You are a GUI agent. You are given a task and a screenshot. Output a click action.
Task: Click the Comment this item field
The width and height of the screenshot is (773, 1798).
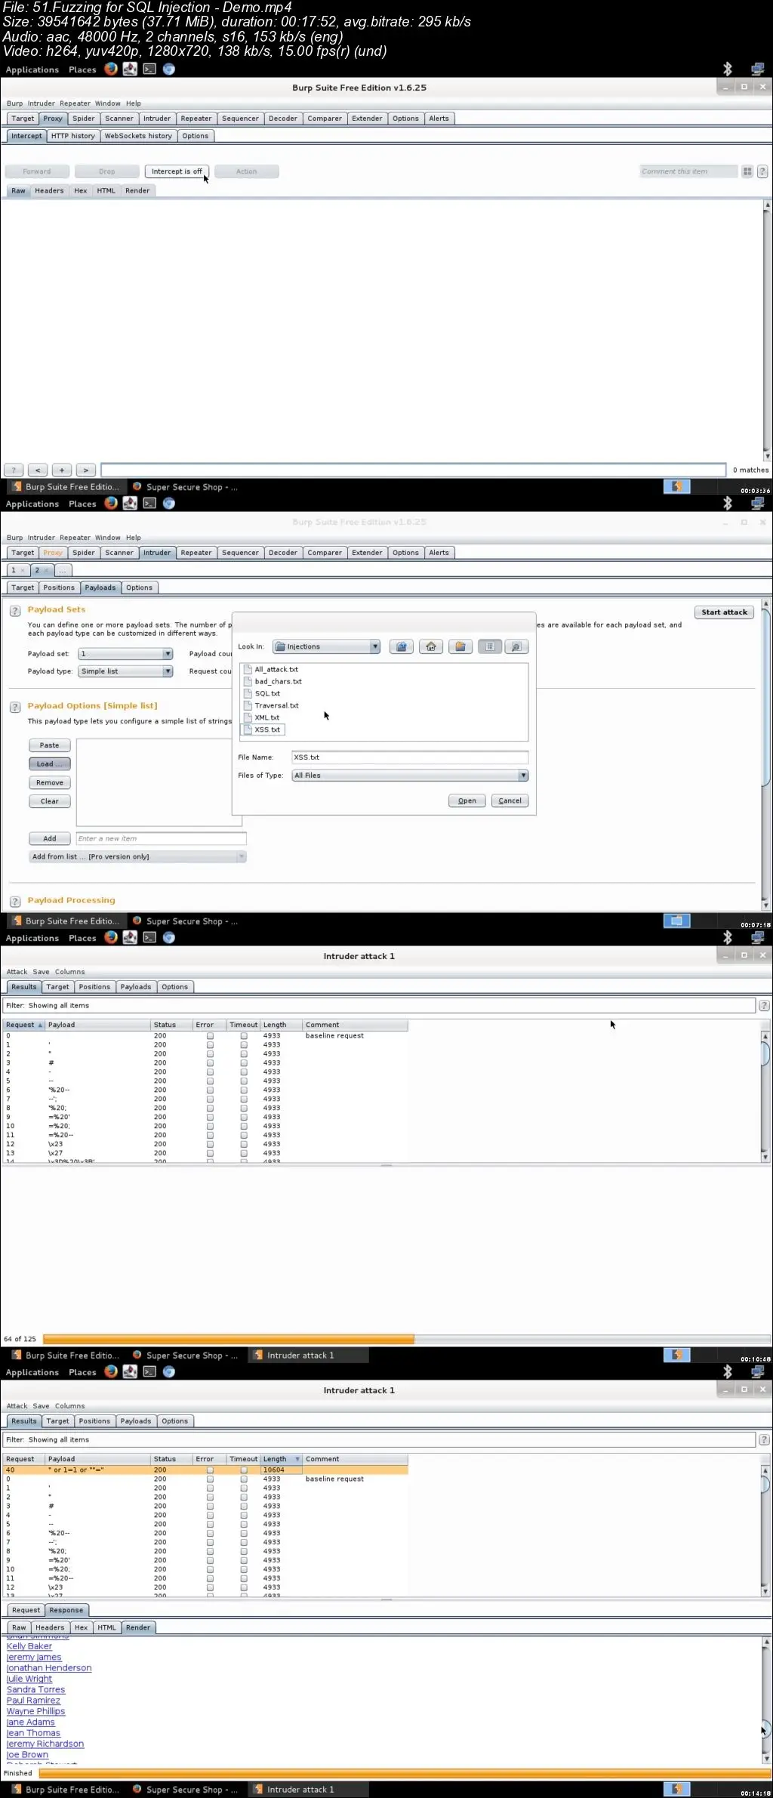click(688, 171)
